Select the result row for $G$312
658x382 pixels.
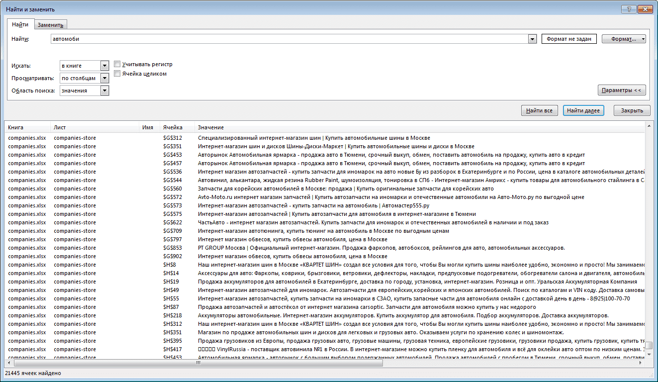click(325, 138)
